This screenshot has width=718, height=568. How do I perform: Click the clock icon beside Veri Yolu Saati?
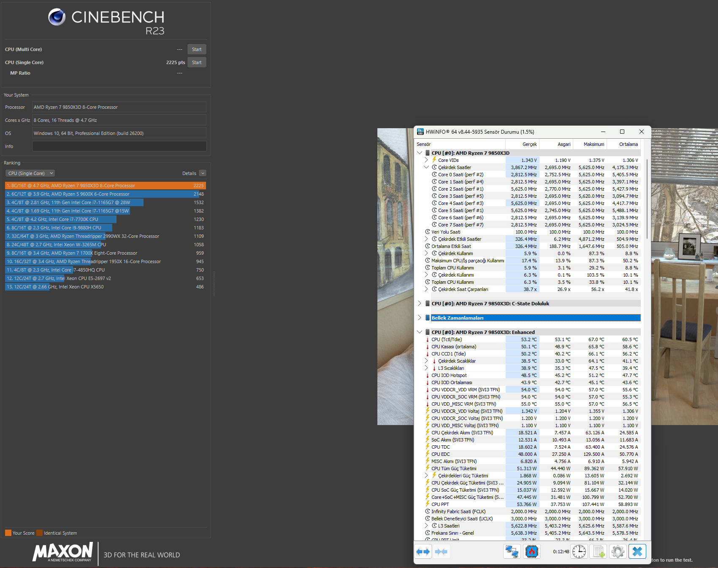click(x=428, y=232)
